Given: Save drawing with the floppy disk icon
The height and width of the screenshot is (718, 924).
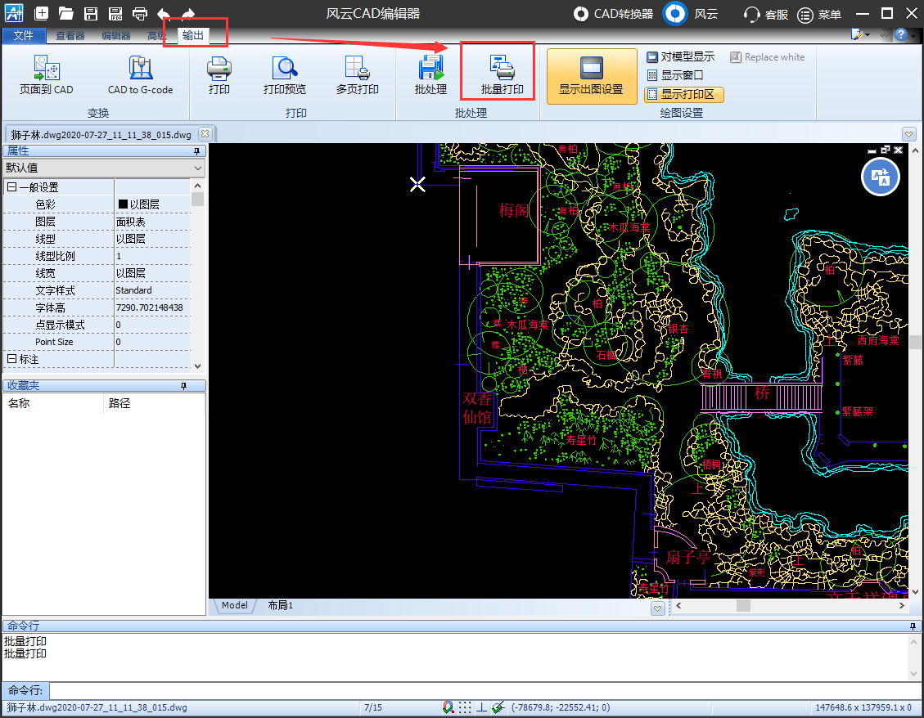Looking at the screenshot, I should coord(91,13).
